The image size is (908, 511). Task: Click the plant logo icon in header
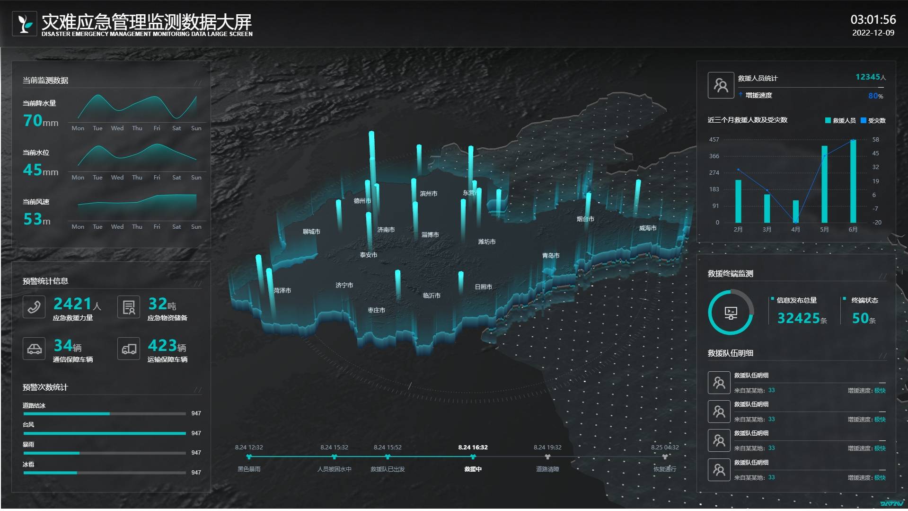click(25, 24)
